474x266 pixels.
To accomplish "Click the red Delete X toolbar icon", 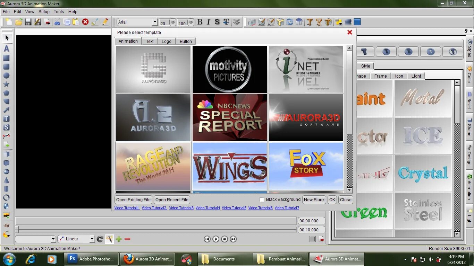I will (85, 22).
